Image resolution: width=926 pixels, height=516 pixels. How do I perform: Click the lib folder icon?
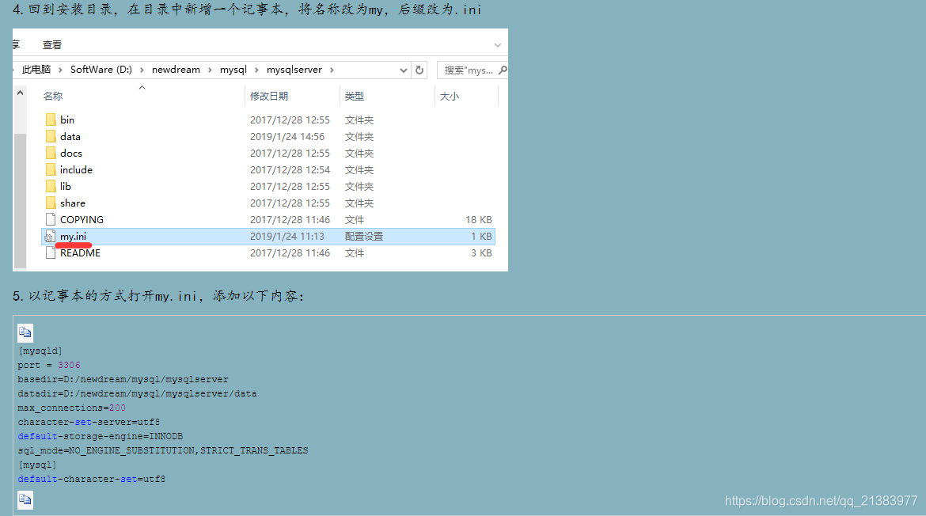[x=51, y=186]
